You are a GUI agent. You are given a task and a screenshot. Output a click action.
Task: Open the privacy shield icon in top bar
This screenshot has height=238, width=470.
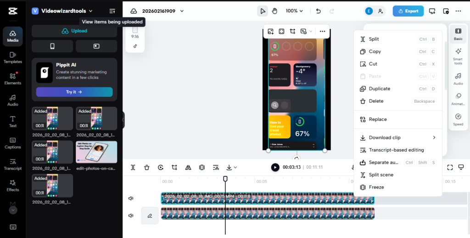coord(446,11)
